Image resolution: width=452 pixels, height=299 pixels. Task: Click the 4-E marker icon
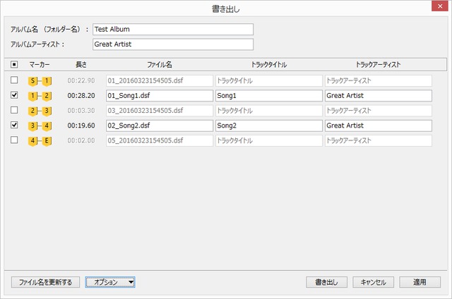pos(40,140)
